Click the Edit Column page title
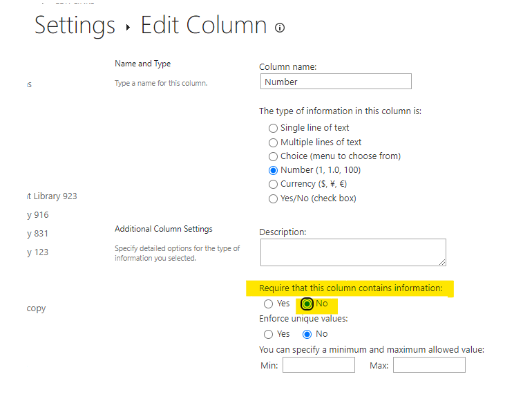The width and height of the screenshot is (514, 408). [x=204, y=25]
